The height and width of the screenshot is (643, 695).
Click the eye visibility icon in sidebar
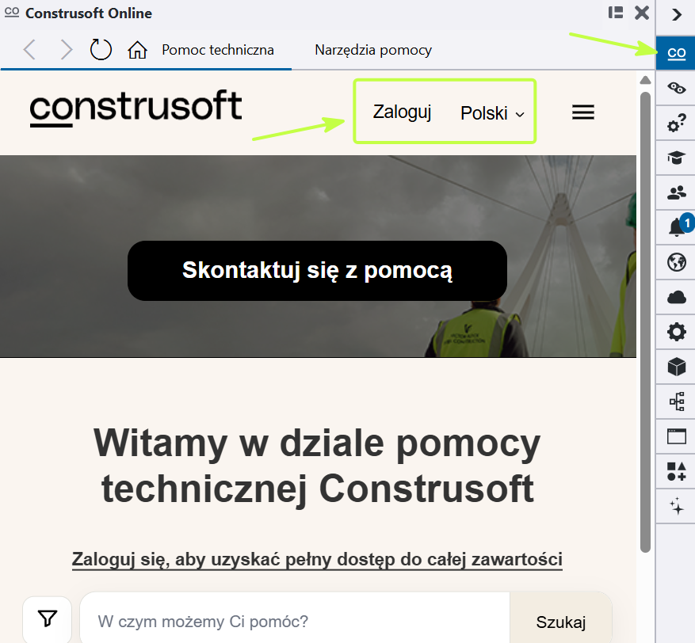pos(676,88)
